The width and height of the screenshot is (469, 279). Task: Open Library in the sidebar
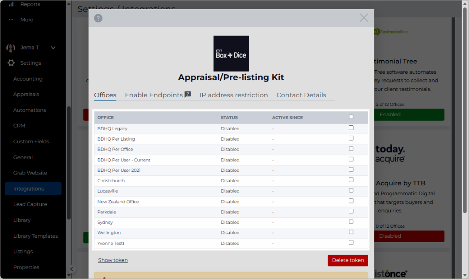point(22,220)
